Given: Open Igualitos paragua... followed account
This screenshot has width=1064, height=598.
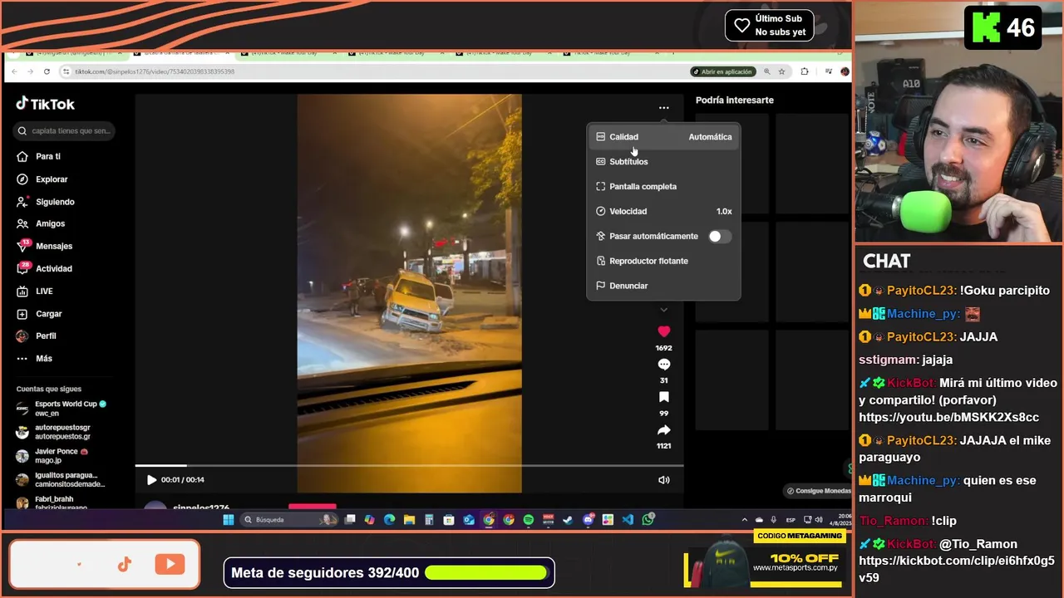Looking at the screenshot, I should point(61,479).
